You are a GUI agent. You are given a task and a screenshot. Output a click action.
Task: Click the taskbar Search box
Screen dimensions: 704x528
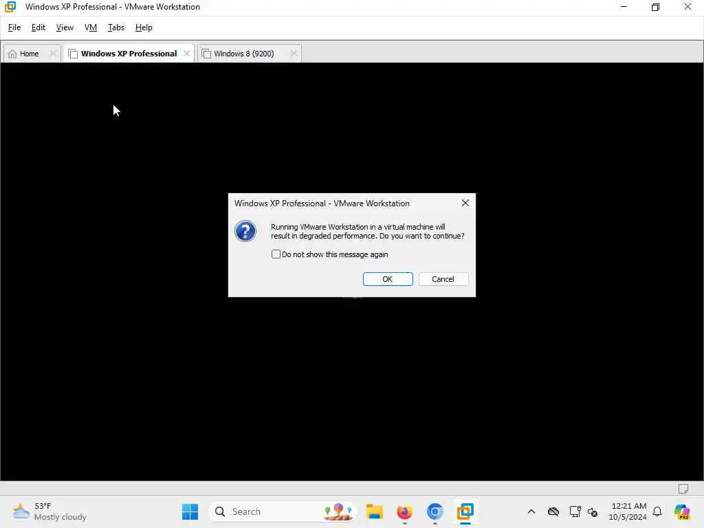coord(283,511)
